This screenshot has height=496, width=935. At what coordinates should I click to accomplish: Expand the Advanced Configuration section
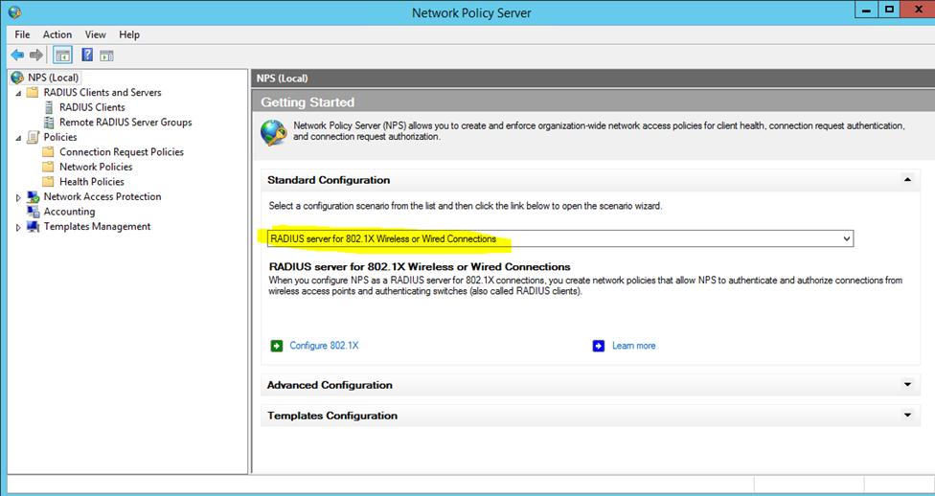click(906, 385)
